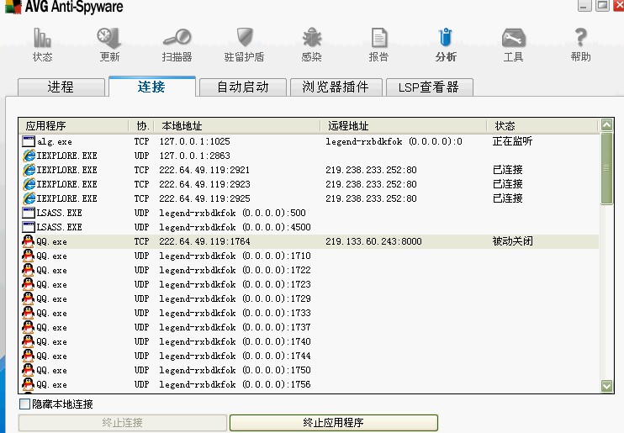The image size is (624, 433).
Task: Sort by the 本地地址 column header
Action: [x=238, y=126]
